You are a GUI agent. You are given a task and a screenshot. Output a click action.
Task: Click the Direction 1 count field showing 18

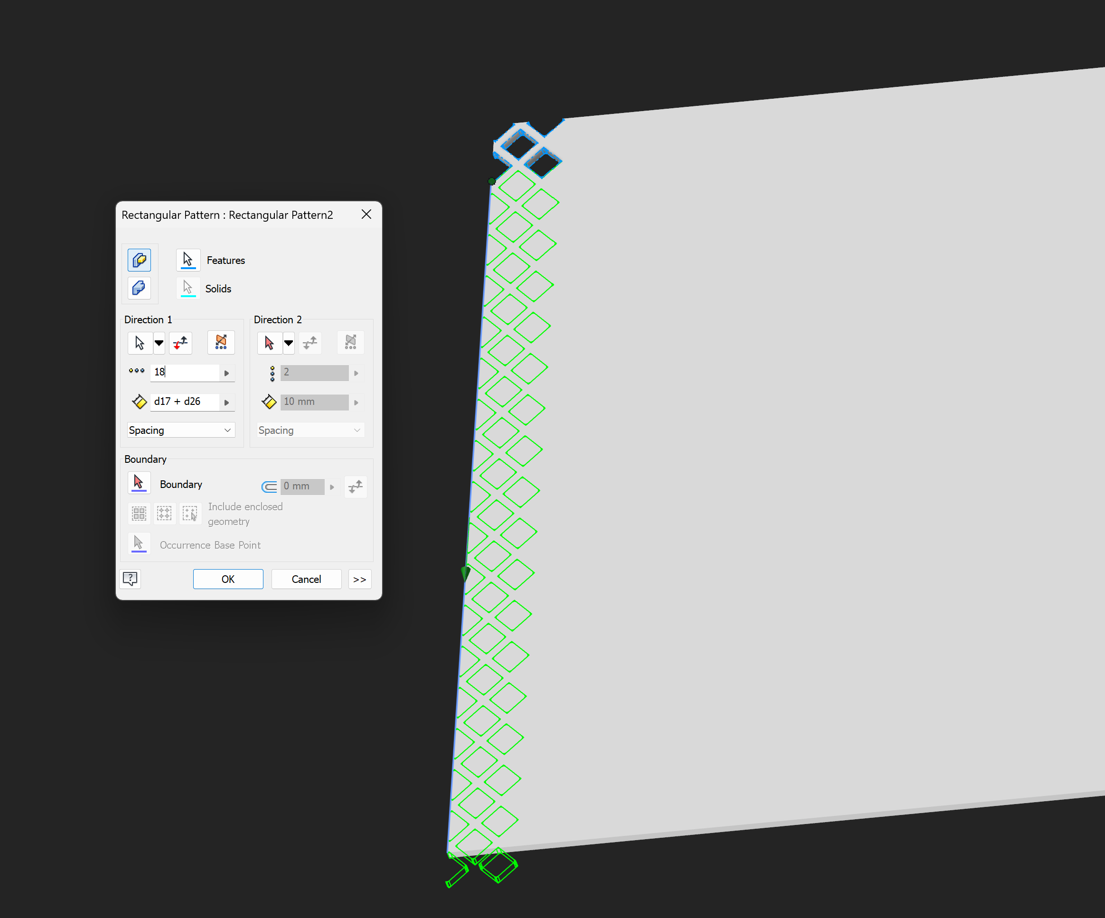tap(184, 373)
